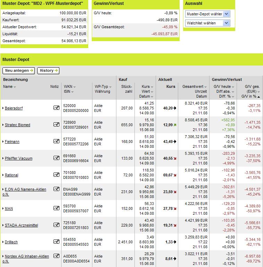Sort table by Name column arrow
This screenshot has width=263, height=267.
[x=15, y=87]
